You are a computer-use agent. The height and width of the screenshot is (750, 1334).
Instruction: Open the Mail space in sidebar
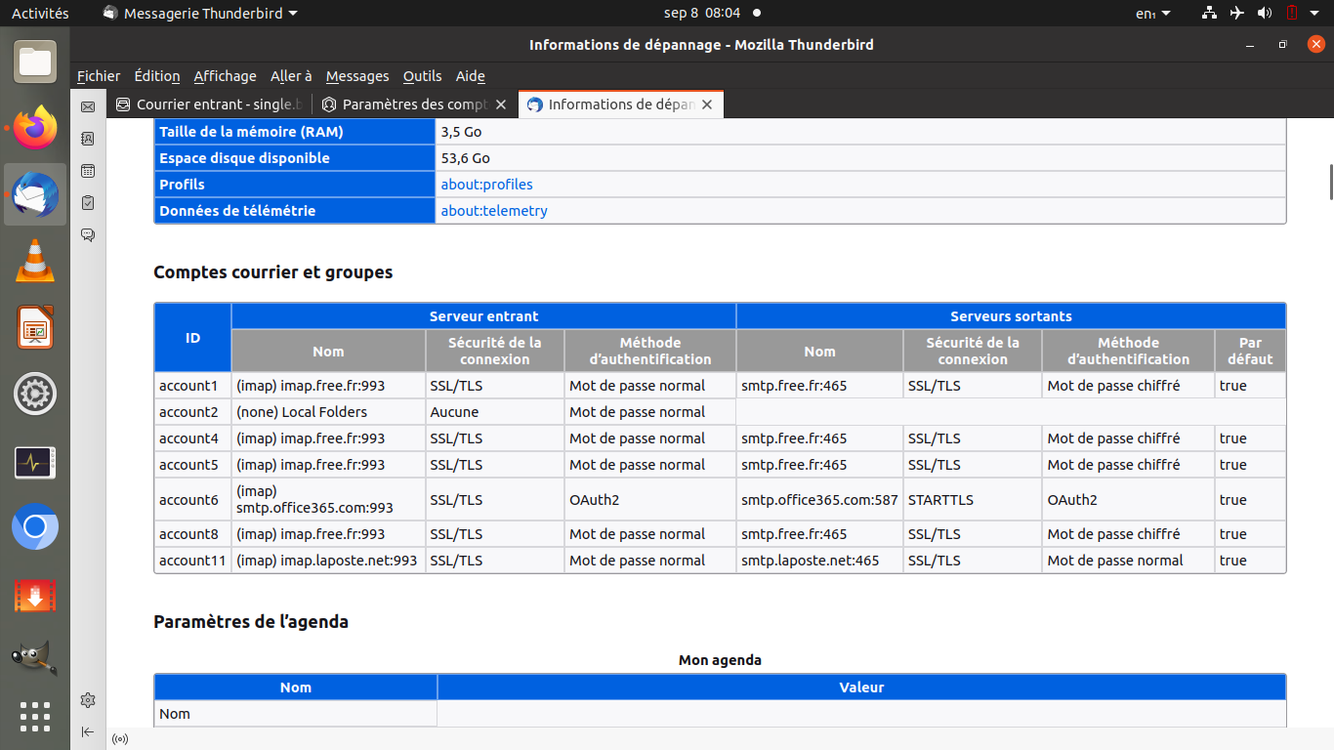click(88, 106)
